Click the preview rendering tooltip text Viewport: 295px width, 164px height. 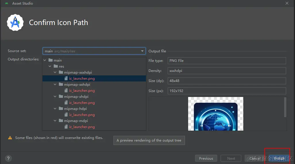point(149,140)
